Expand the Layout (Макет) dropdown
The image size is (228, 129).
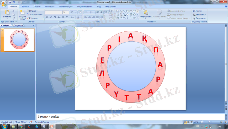click(37, 11)
